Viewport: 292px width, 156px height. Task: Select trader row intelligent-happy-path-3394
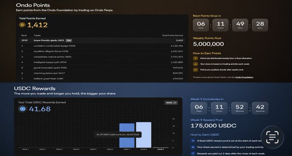click(x=102, y=62)
